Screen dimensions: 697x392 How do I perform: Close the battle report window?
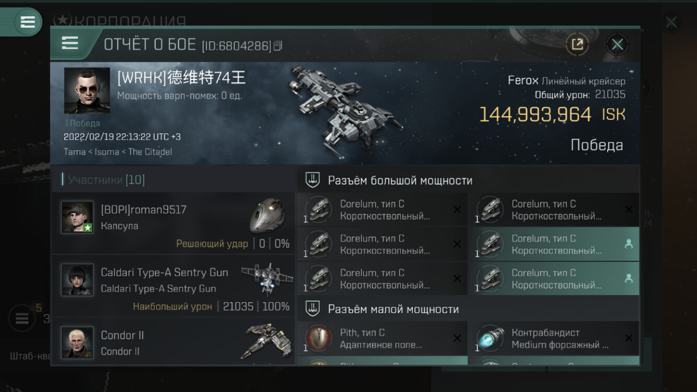pos(617,44)
